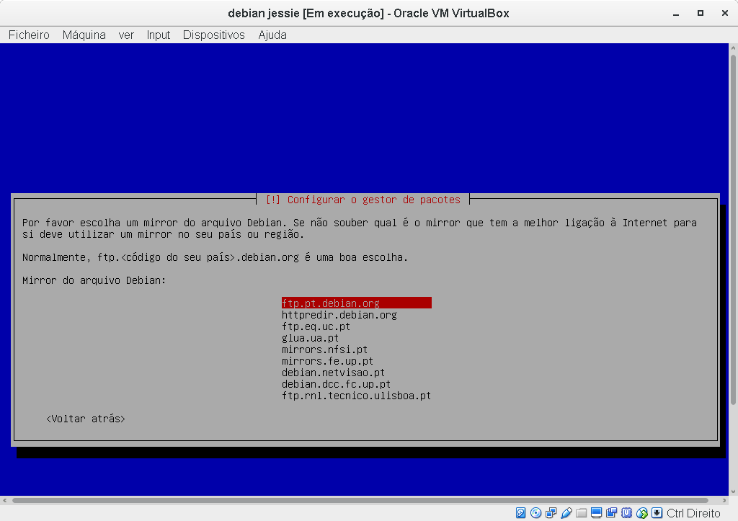Maximize the VirtualBox window
This screenshot has width=738, height=521.
point(701,13)
